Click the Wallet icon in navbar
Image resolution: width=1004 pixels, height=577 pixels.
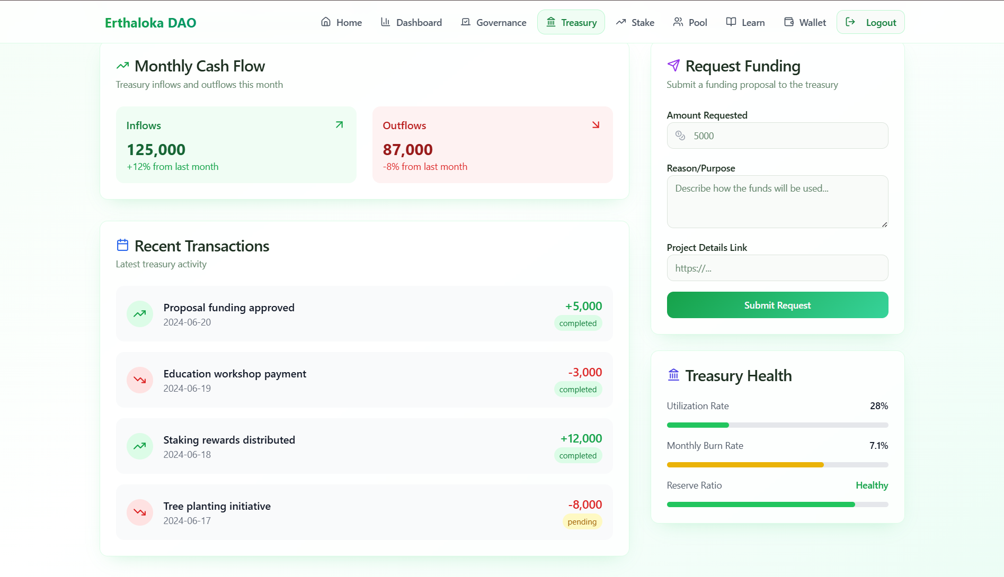pos(789,22)
